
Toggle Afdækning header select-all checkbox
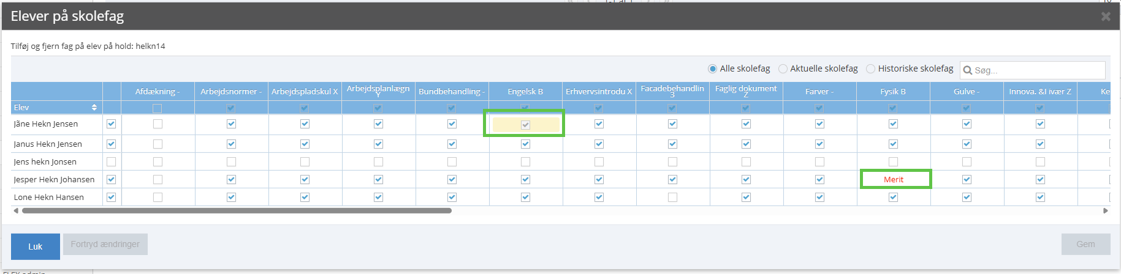pos(158,108)
